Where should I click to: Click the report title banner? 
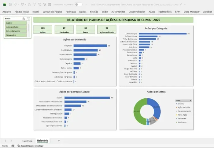pyautogui.click(x=113, y=20)
